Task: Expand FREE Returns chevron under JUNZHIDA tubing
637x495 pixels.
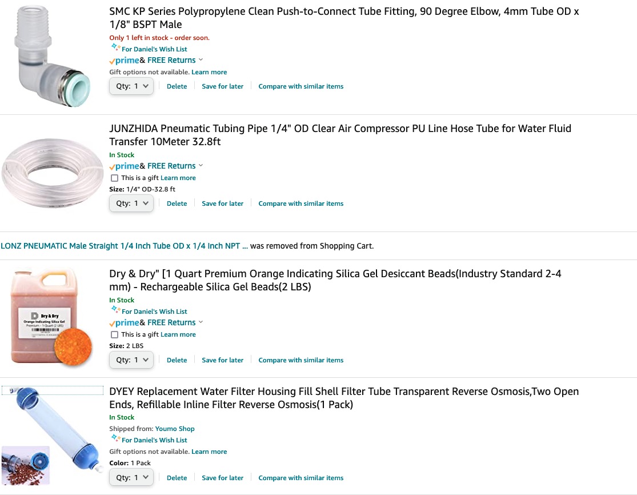Action: pos(201,165)
